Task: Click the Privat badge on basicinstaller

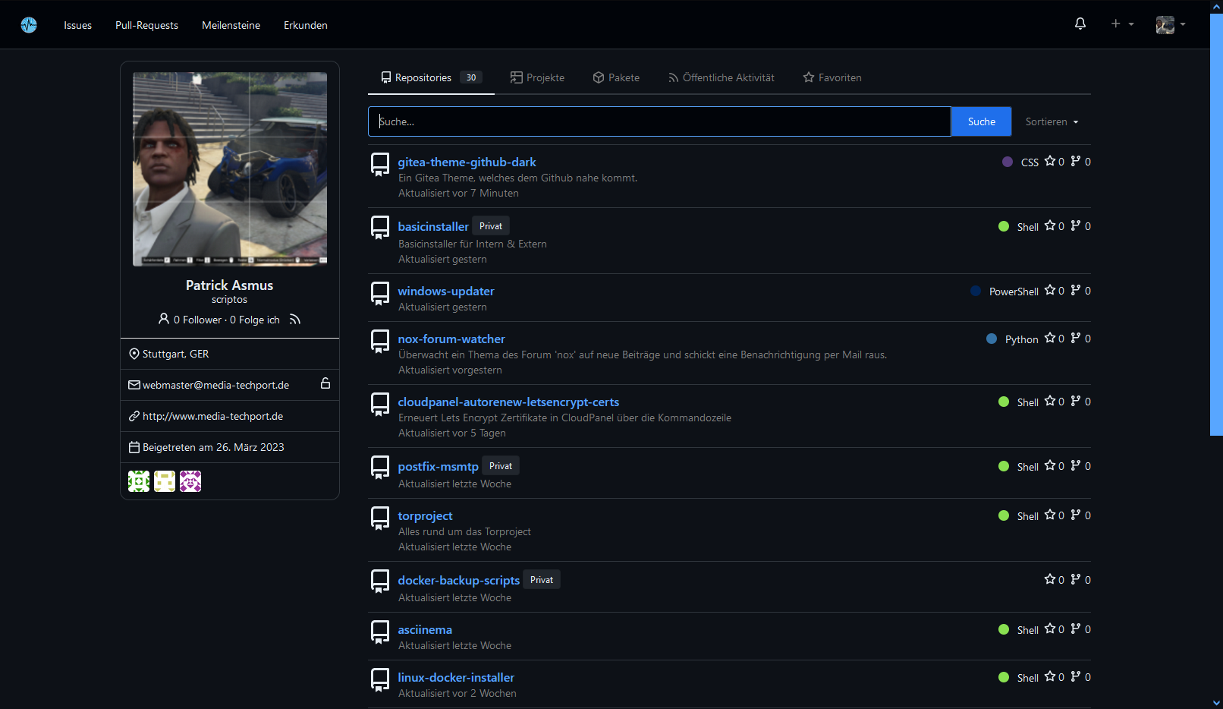Action: (491, 226)
